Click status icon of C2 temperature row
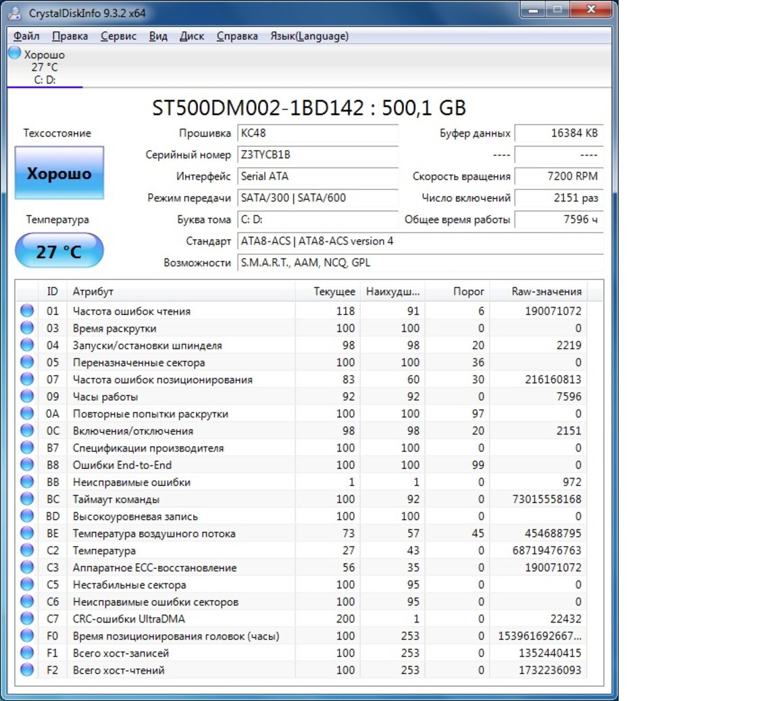The height and width of the screenshot is (701, 777). click(27, 550)
